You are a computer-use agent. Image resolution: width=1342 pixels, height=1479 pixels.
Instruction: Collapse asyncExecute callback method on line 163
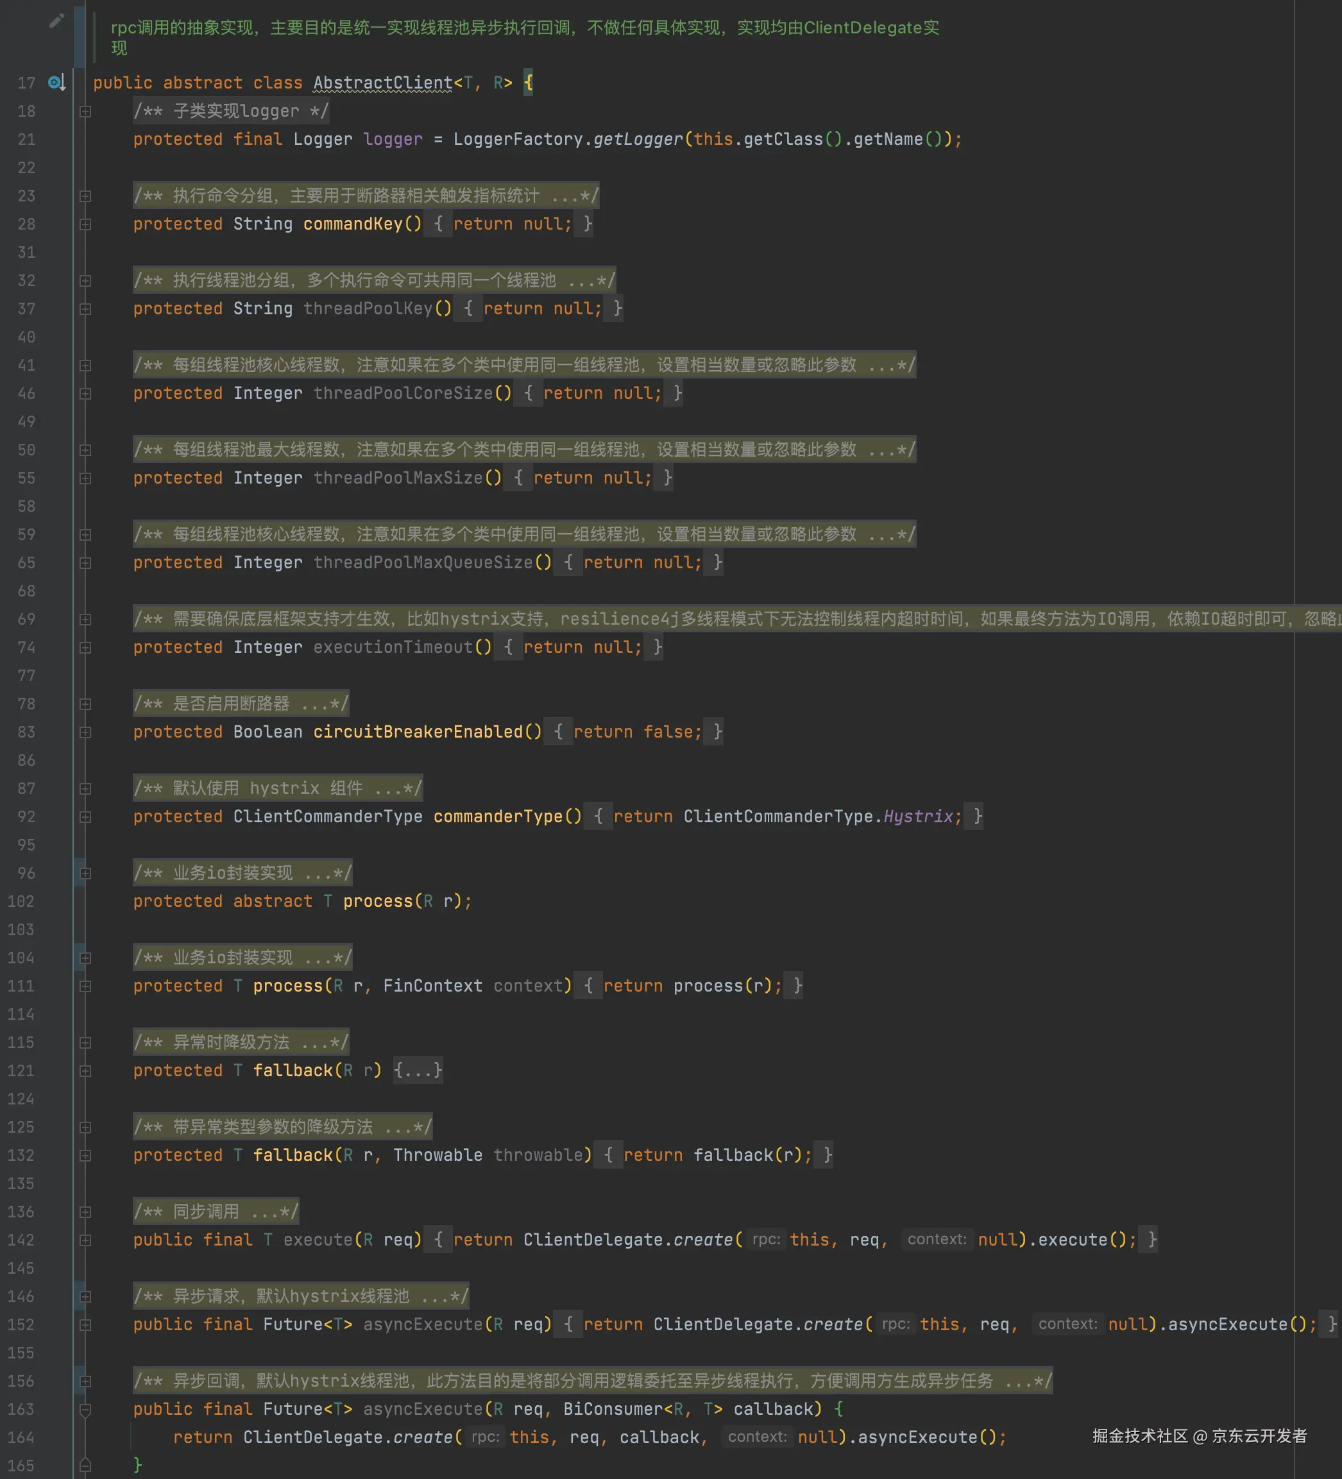(85, 1409)
